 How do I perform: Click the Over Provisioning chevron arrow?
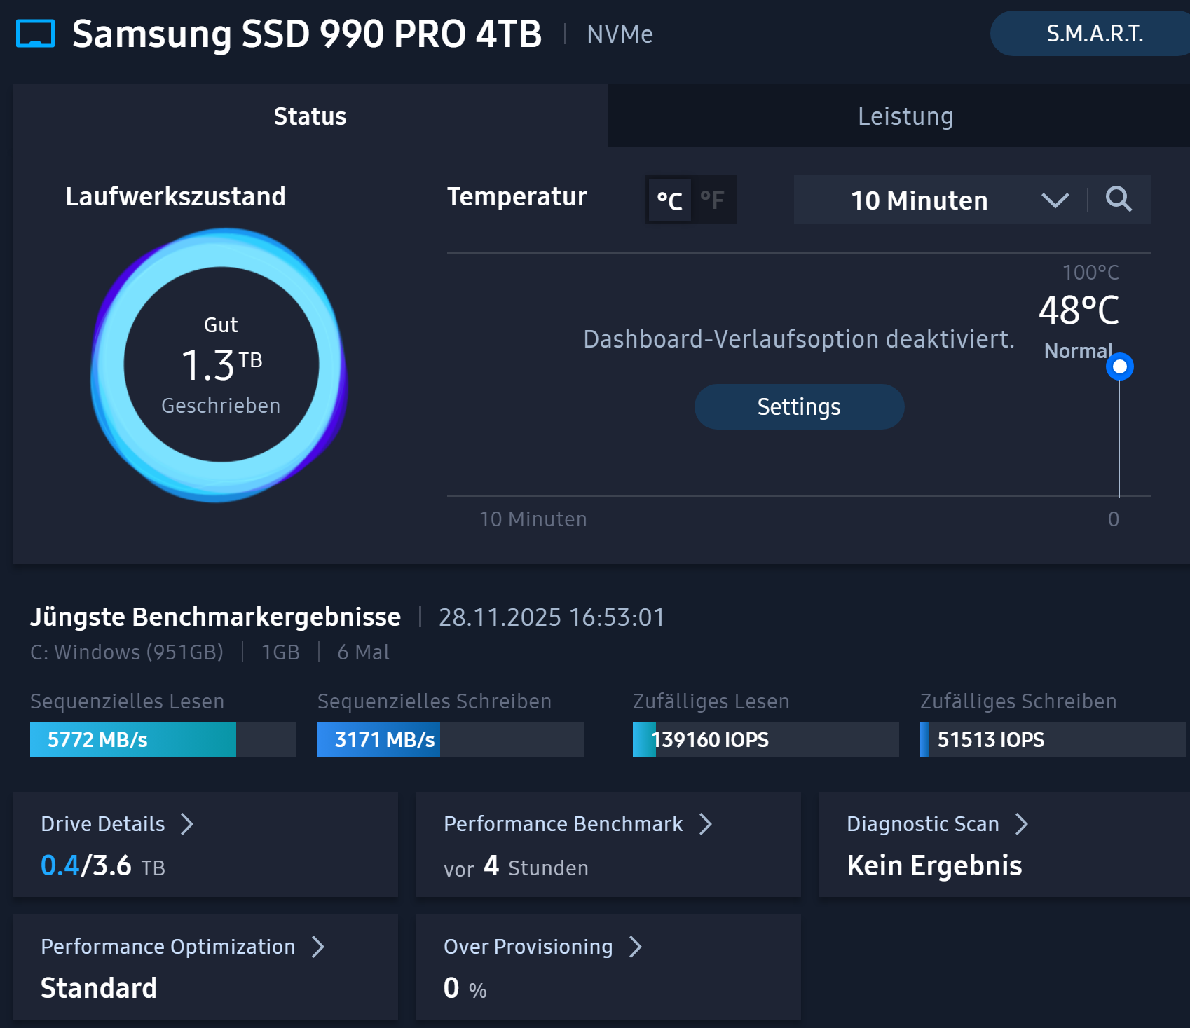click(x=635, y=947)
